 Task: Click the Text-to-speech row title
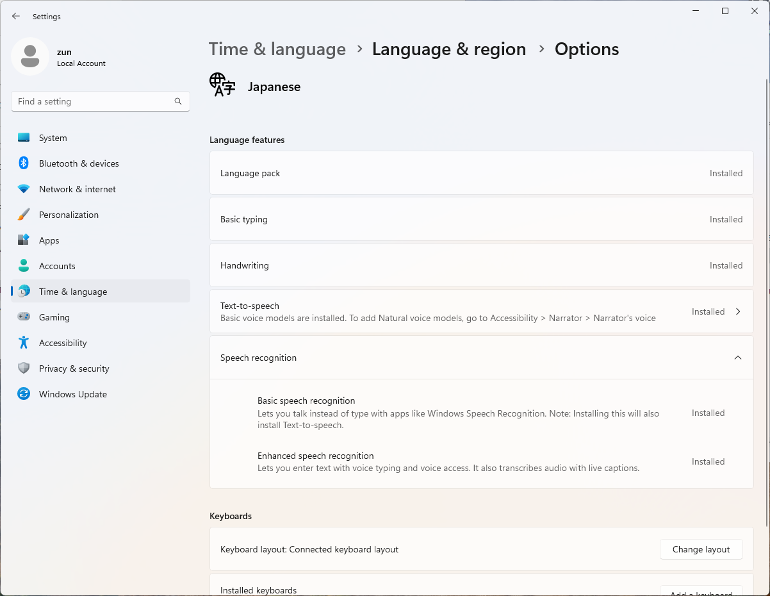pyautogui.click(x=250, y=306)
